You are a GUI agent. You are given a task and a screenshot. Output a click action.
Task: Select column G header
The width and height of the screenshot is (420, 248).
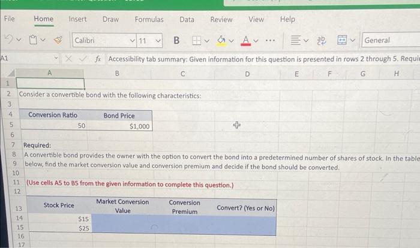(x=362, y=74)
